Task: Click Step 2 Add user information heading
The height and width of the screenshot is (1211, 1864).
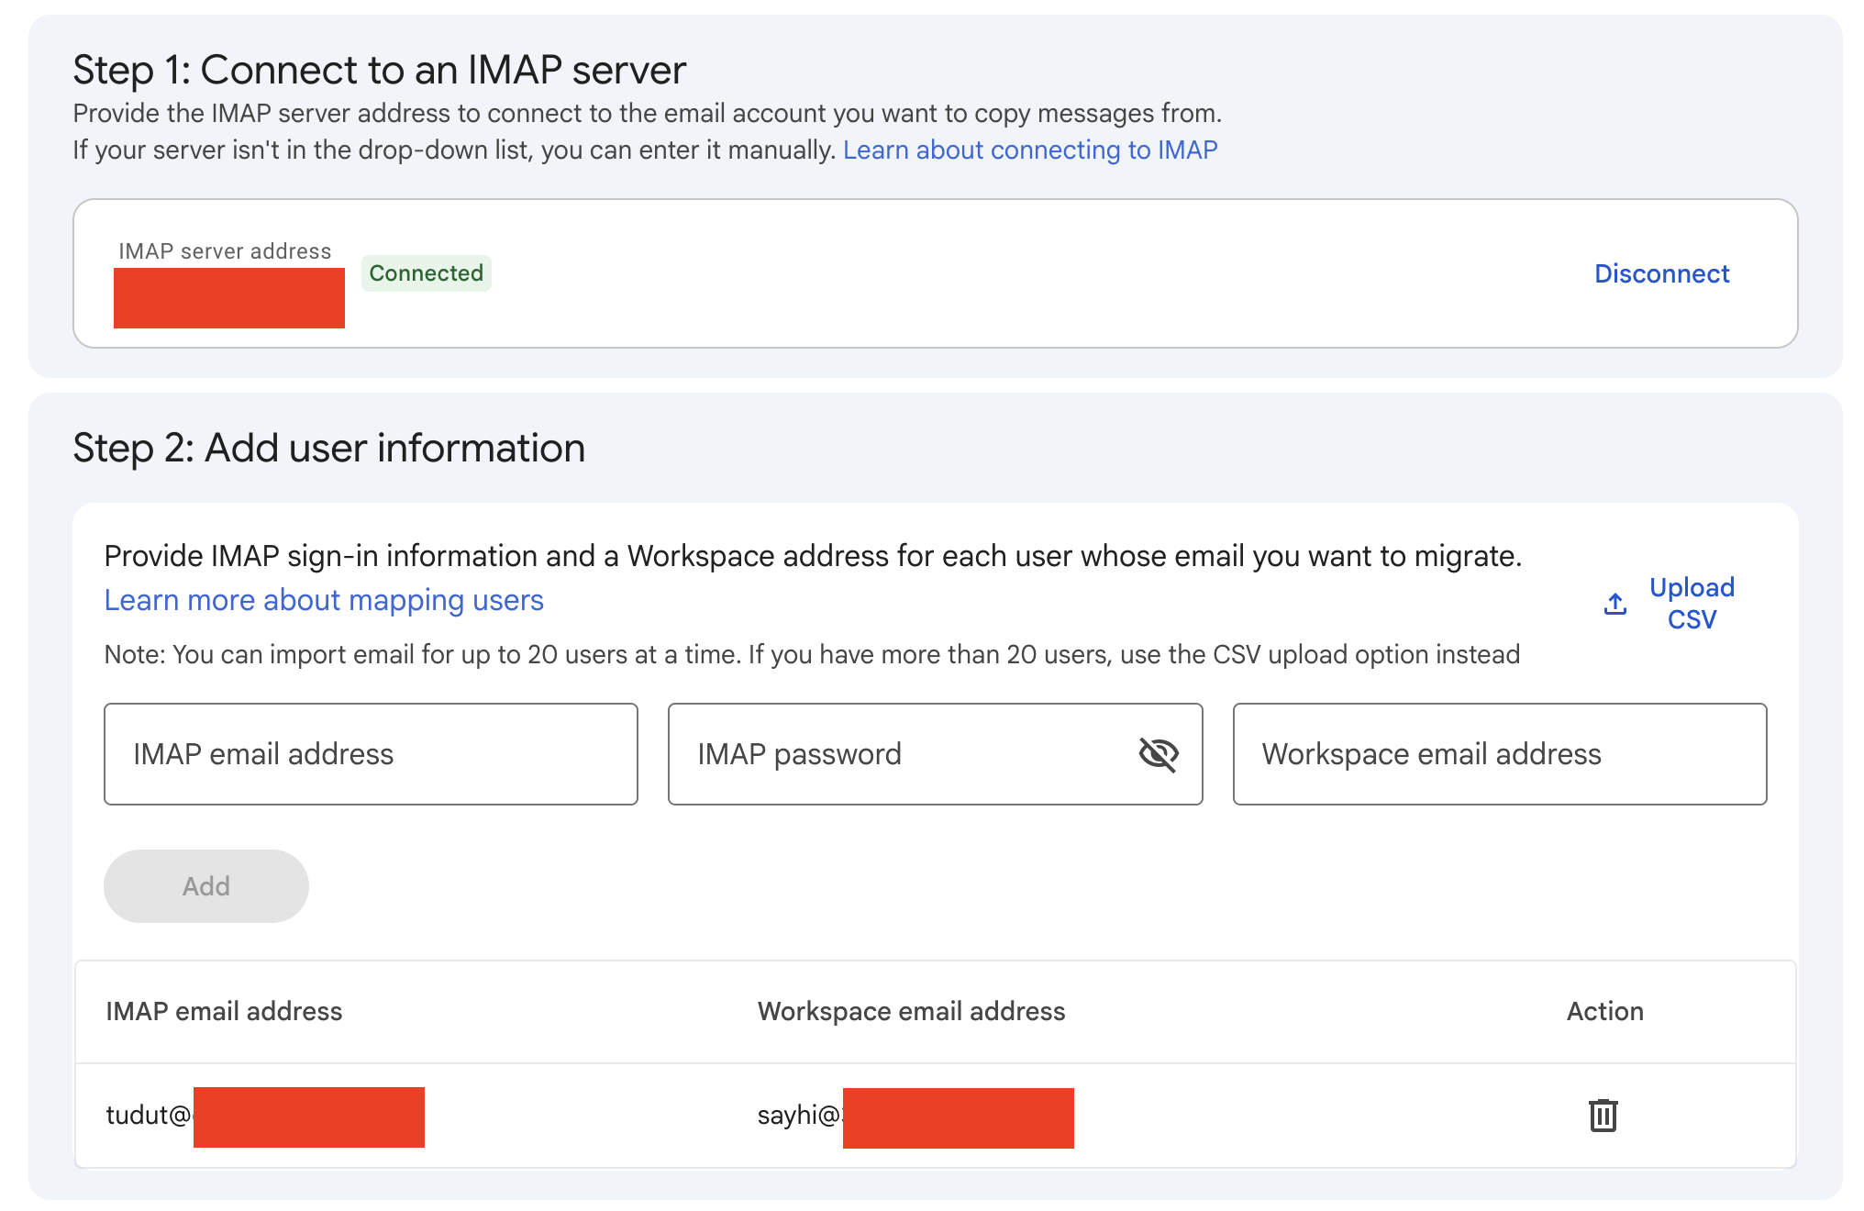Action: [328, 449]
